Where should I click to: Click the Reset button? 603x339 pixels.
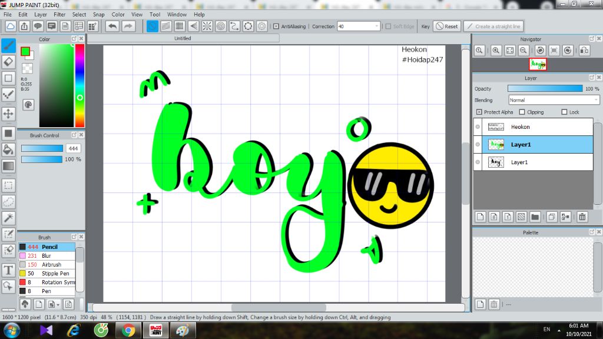pos(447,26)
